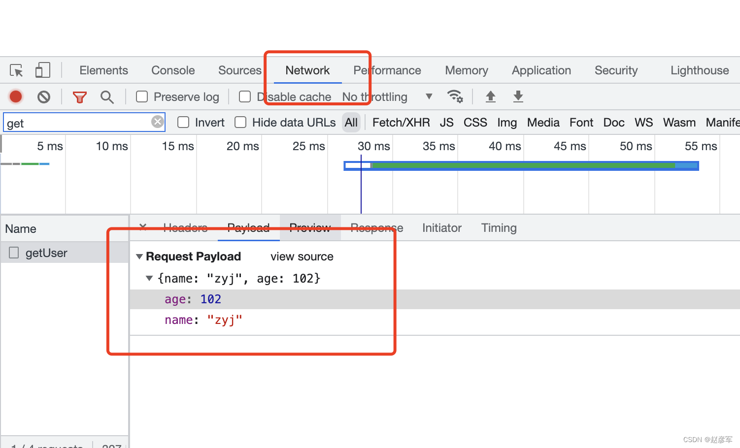Click the export HAR download arrow
740x448 pixels.
[x=518, y=96]
